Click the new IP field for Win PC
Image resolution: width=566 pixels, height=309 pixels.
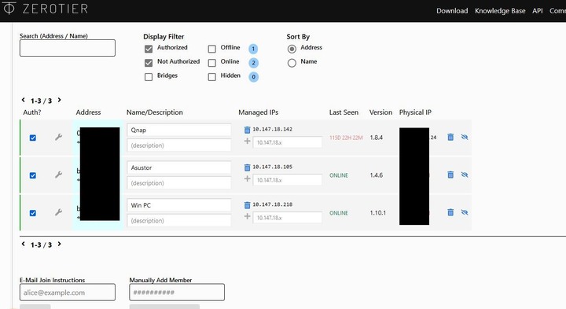point(288,218)
